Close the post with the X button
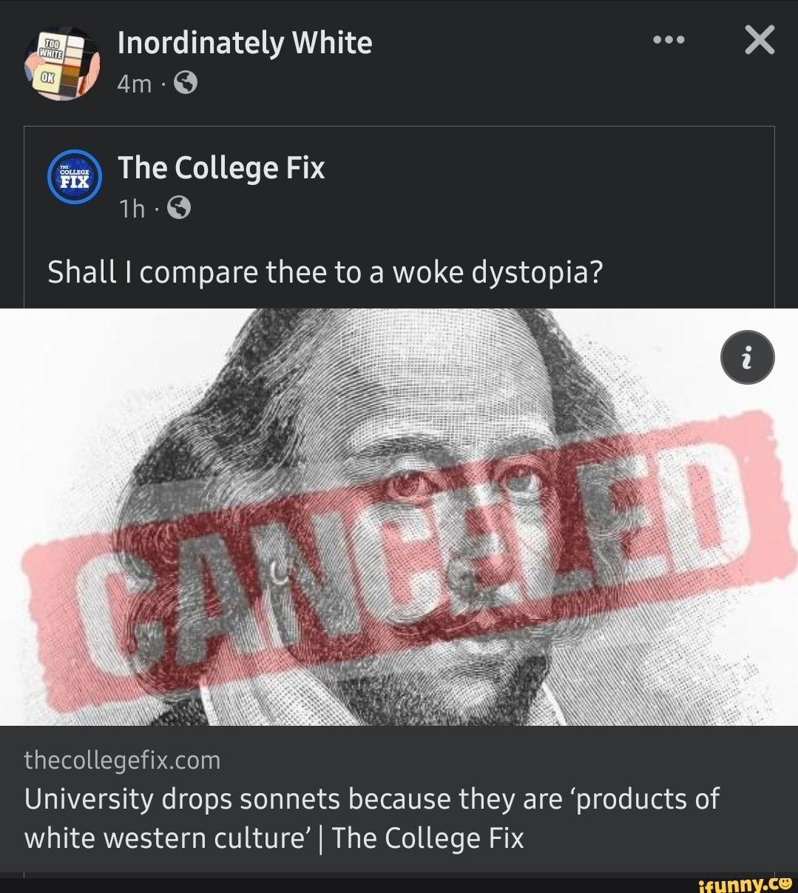Image resolution: width=798 pixels, height=893 pixels. pyautogui.click(x=760, y=40)
